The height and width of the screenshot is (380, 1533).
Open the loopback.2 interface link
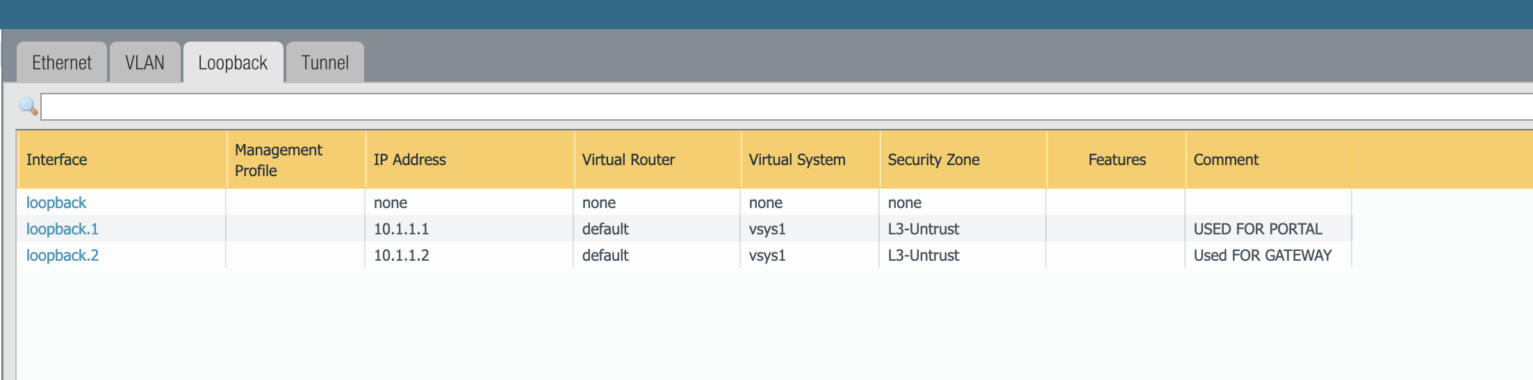click(63, 255)
